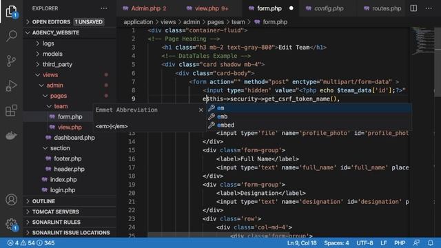This screenshot has height=248, width=441.
Task: Click LF end-of-line selector
Action: pyautogui.click(x=384, y=243)
